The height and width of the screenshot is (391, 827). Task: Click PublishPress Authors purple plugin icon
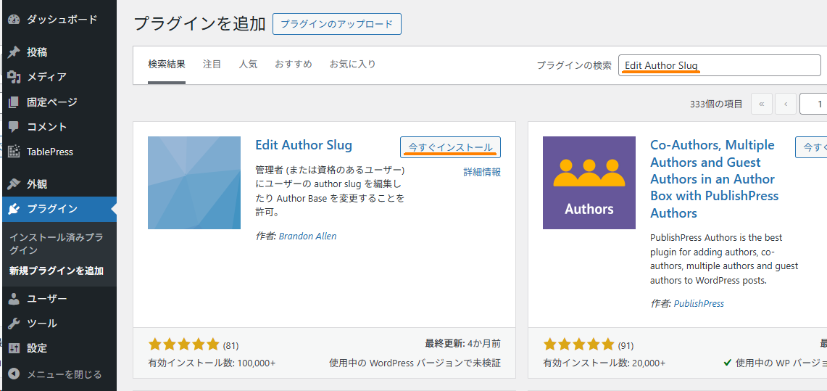pos(589,183)
